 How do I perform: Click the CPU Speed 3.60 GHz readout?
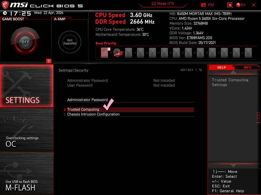pyautogui.click(x=124, y=15)
